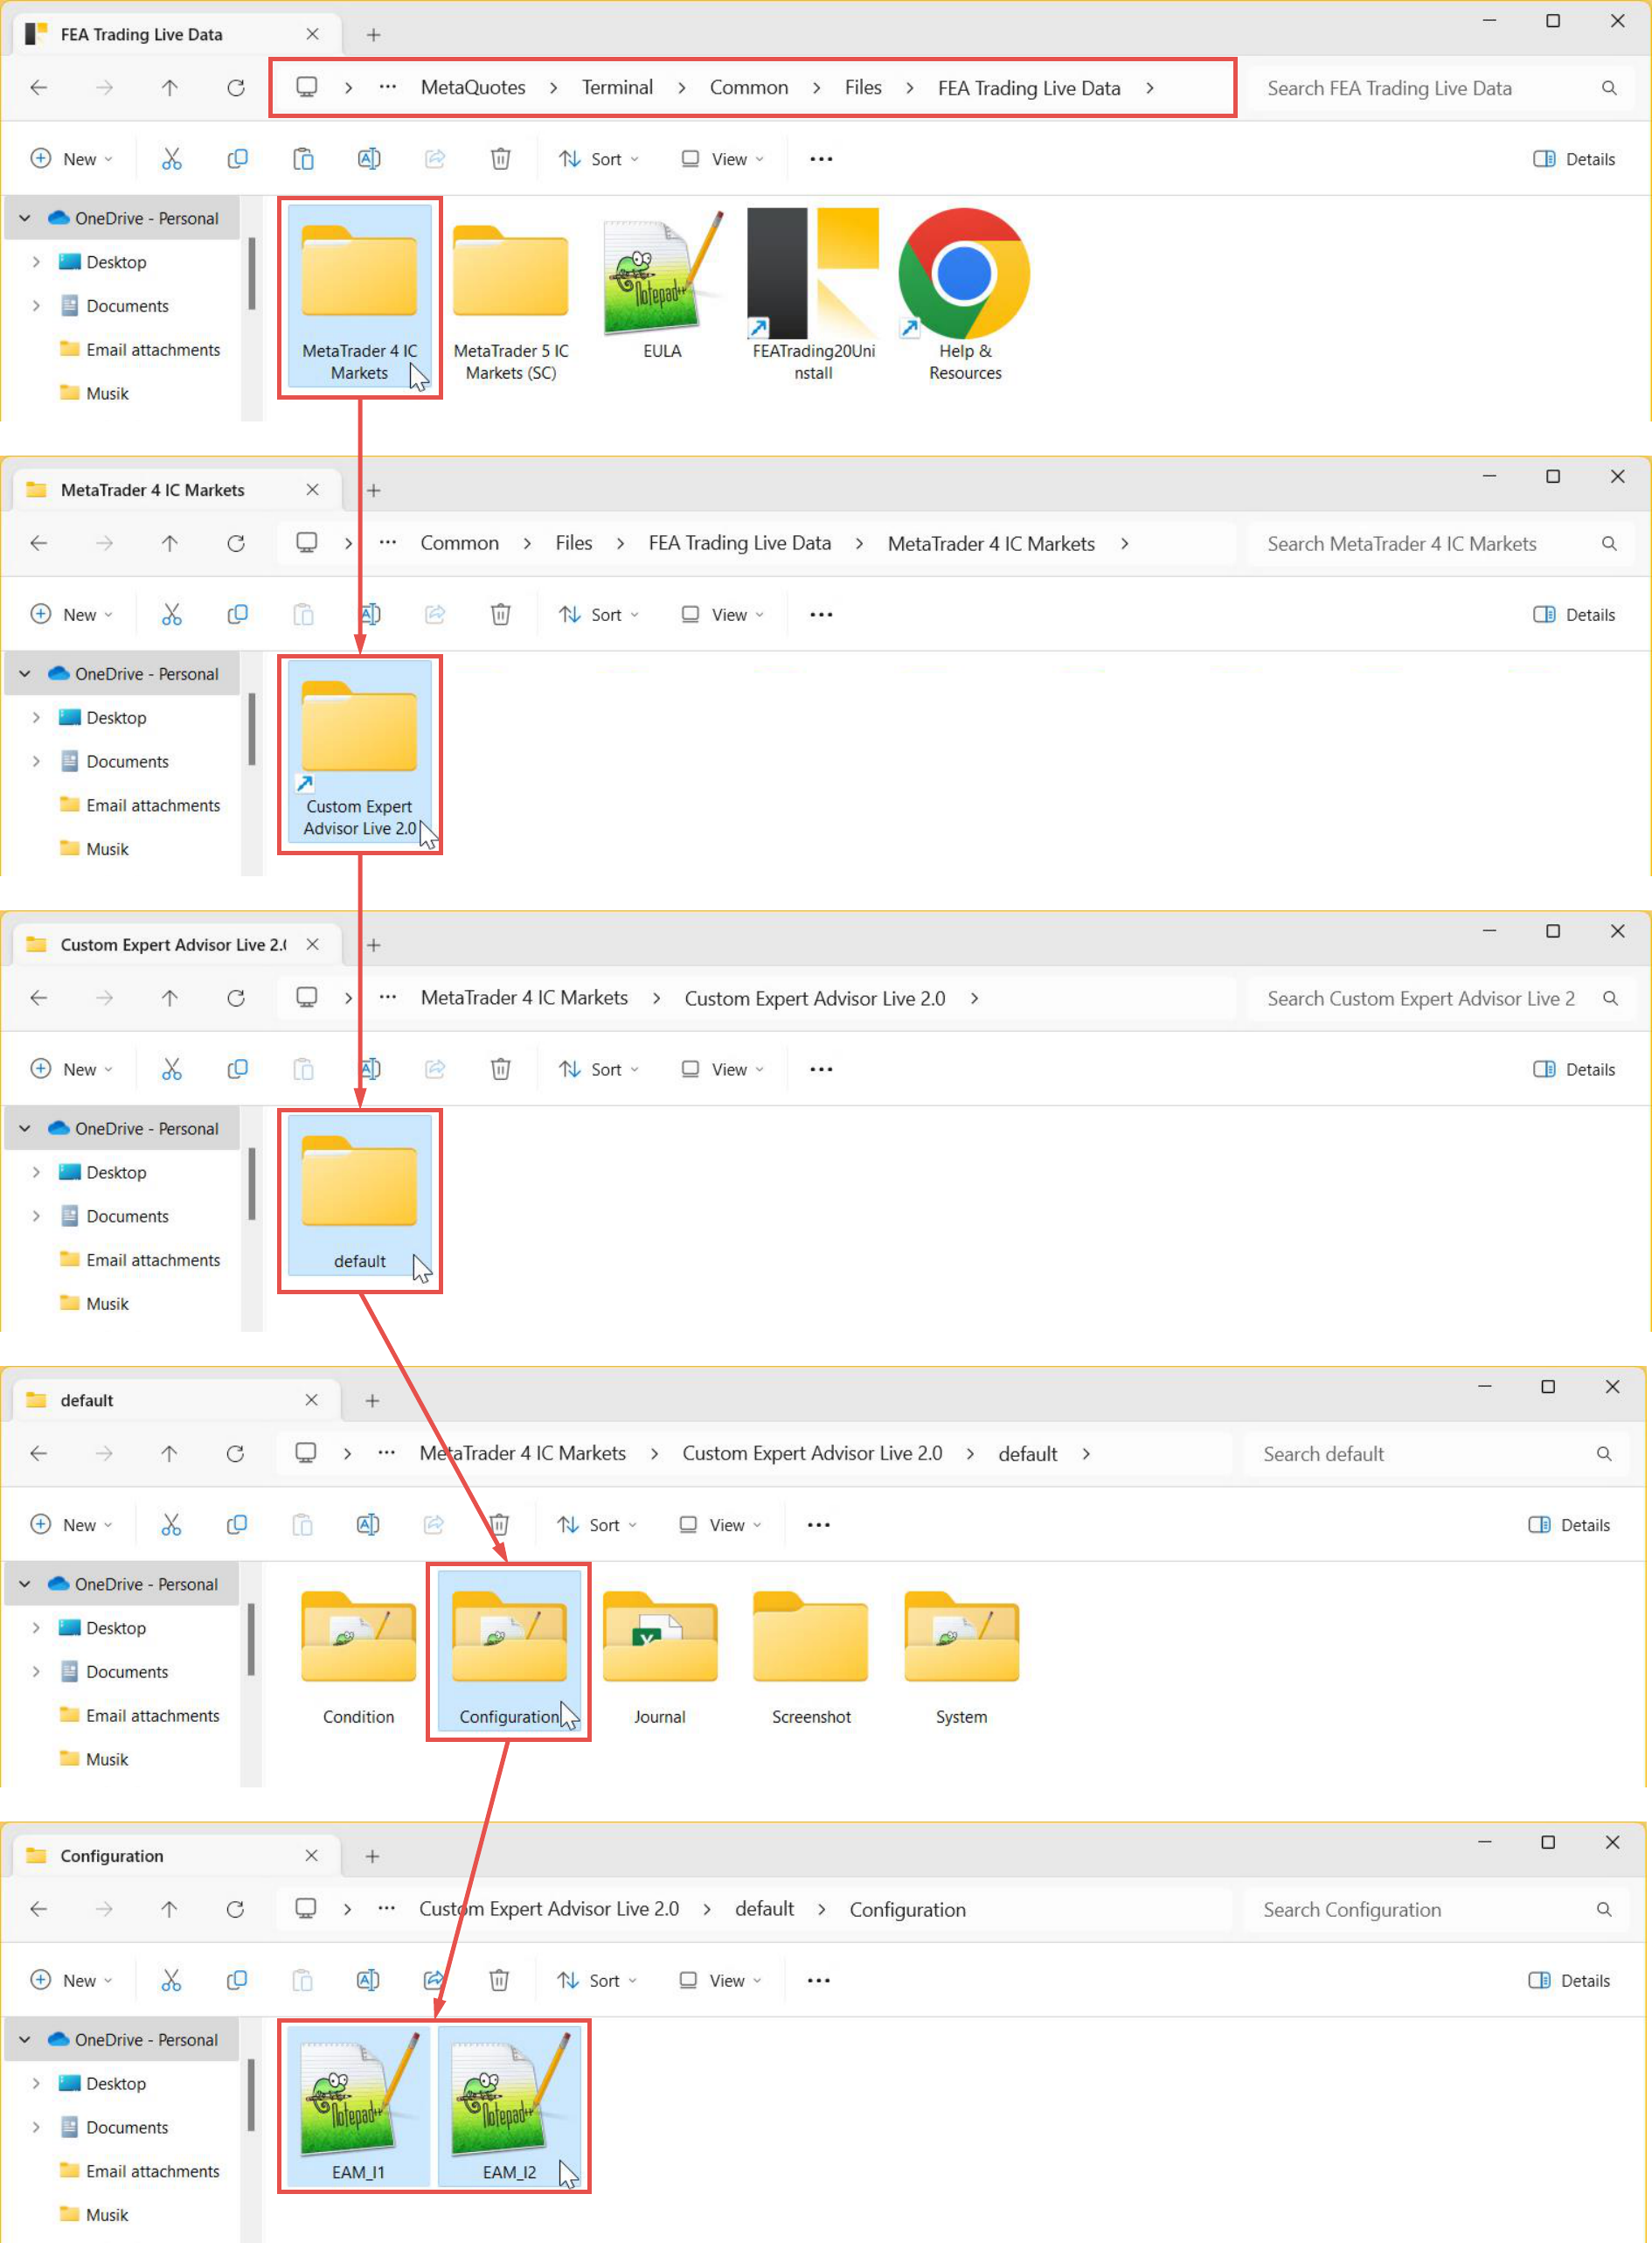Click the sidebar scrollbar in the FEA Trading Live Data window
The image size is (1652, 2243).
[x=252, y=273]
